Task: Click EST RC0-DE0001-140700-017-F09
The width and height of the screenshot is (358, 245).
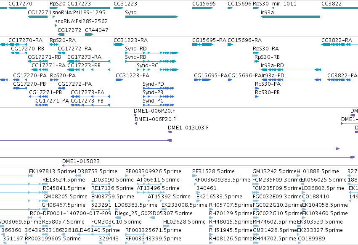Action: tap(71, 213)
